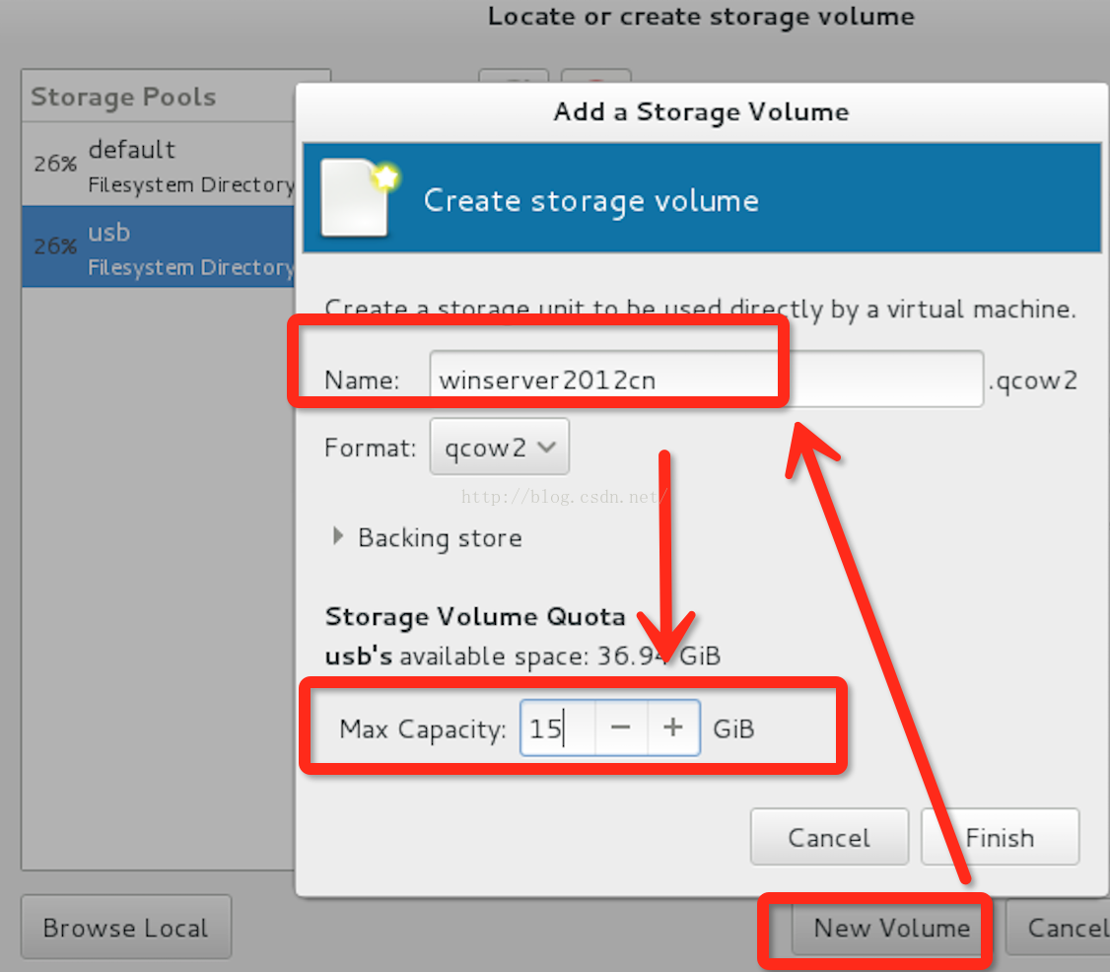
Task: Increase Max Capacity with the plus button
Action: point(673,728)
